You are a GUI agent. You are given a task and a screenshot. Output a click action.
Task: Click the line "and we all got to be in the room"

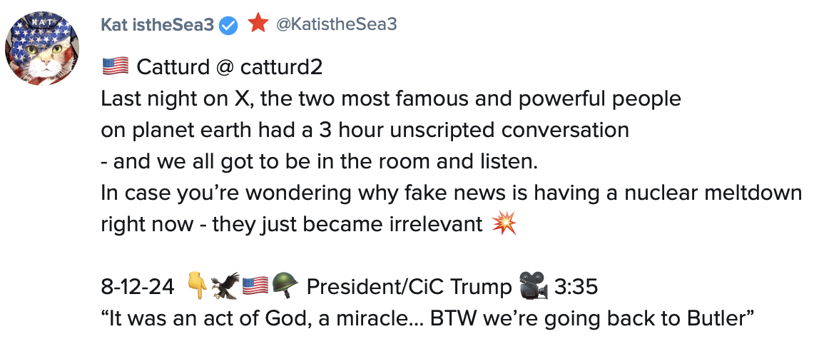[318, 161]
